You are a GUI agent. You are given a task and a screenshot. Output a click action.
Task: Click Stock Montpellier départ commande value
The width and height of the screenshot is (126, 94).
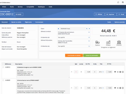(22, 49)
